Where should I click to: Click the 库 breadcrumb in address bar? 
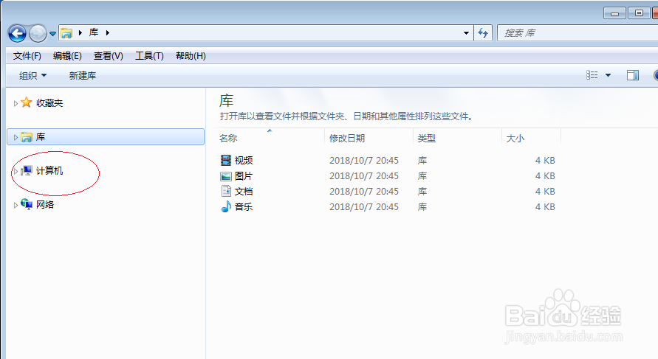click(x=94, y=32)
